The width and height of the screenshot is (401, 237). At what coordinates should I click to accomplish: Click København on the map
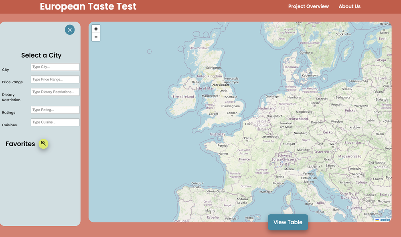pos(310,76)
